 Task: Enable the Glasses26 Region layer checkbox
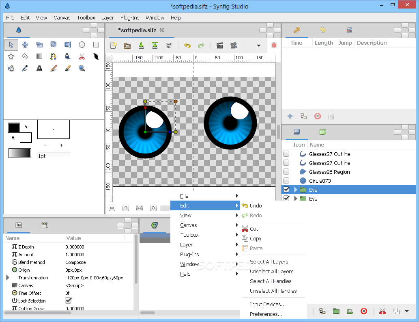coord(286,172)
